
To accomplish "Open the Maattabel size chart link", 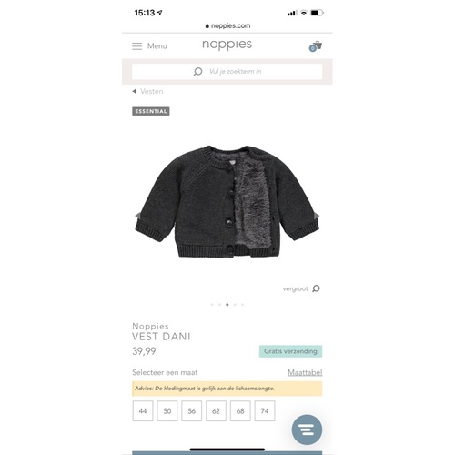I will point(305,372).
